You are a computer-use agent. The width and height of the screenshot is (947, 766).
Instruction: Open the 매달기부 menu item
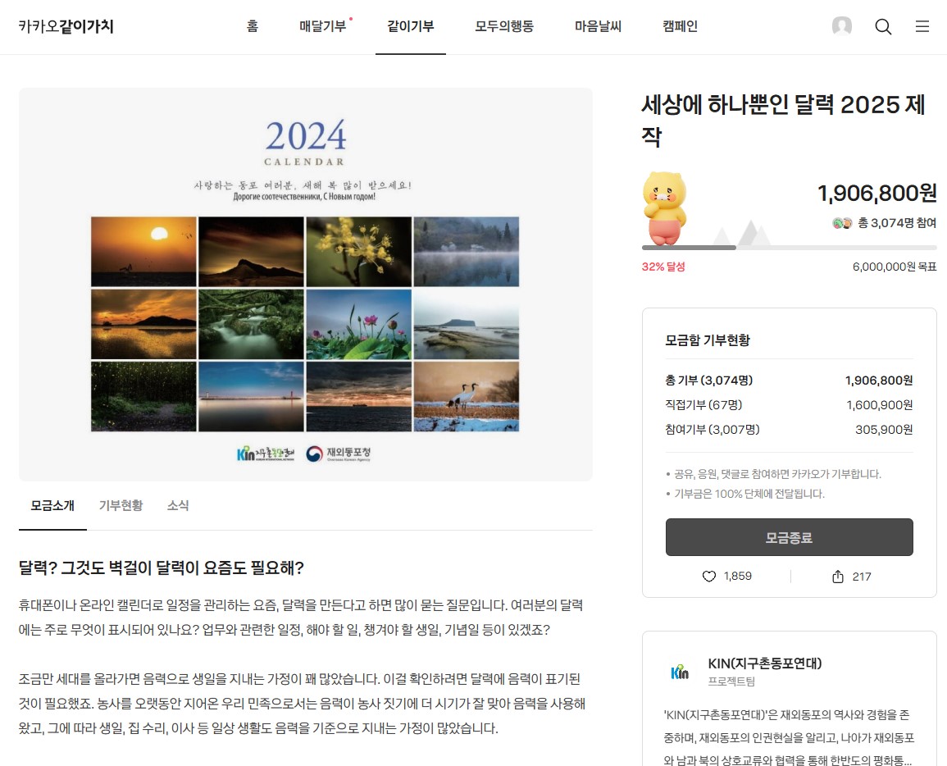(323, 26)
